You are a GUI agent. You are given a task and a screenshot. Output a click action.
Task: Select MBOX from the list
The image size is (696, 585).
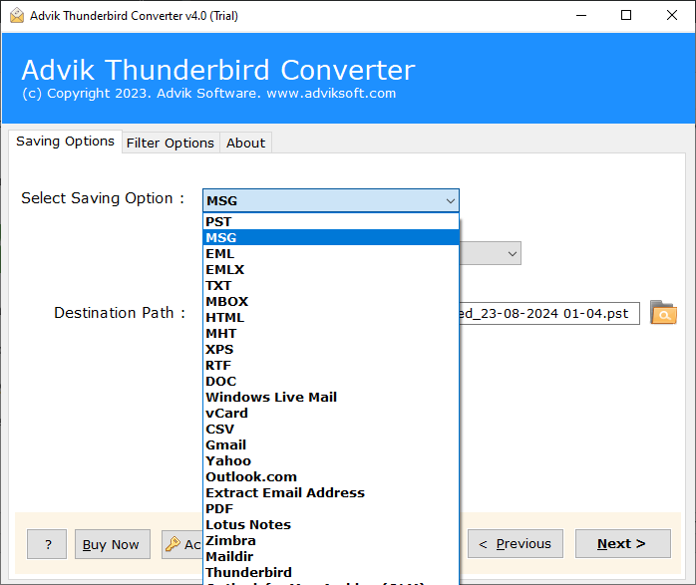pyautogui.click(x=331, y=302)
